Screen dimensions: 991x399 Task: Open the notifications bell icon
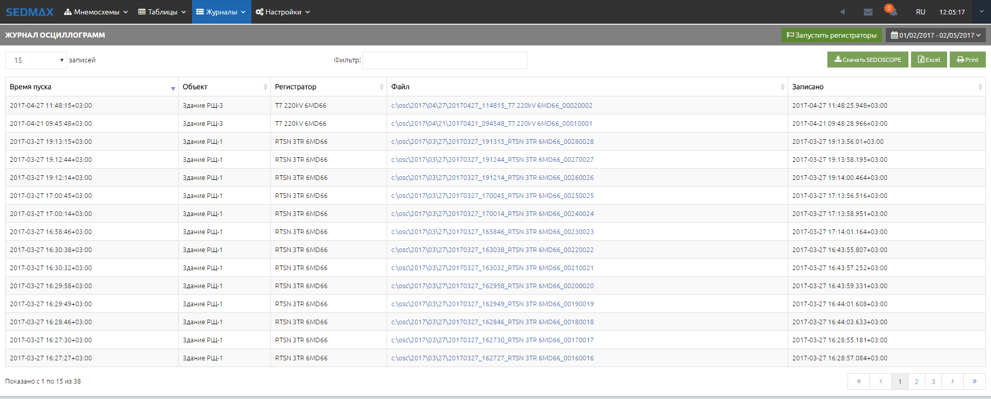click(x=892, y=12)
